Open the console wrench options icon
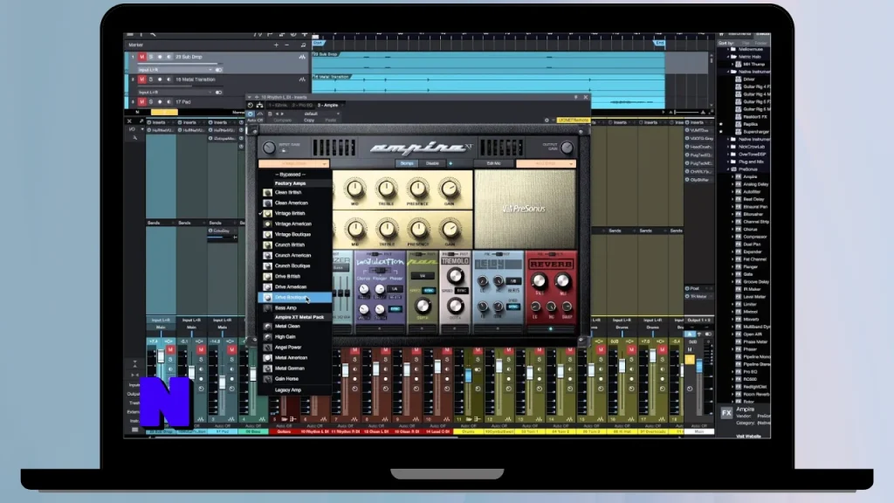Image resolution: width=894 pixels, height=503 pixels. [x=134, y=138]
